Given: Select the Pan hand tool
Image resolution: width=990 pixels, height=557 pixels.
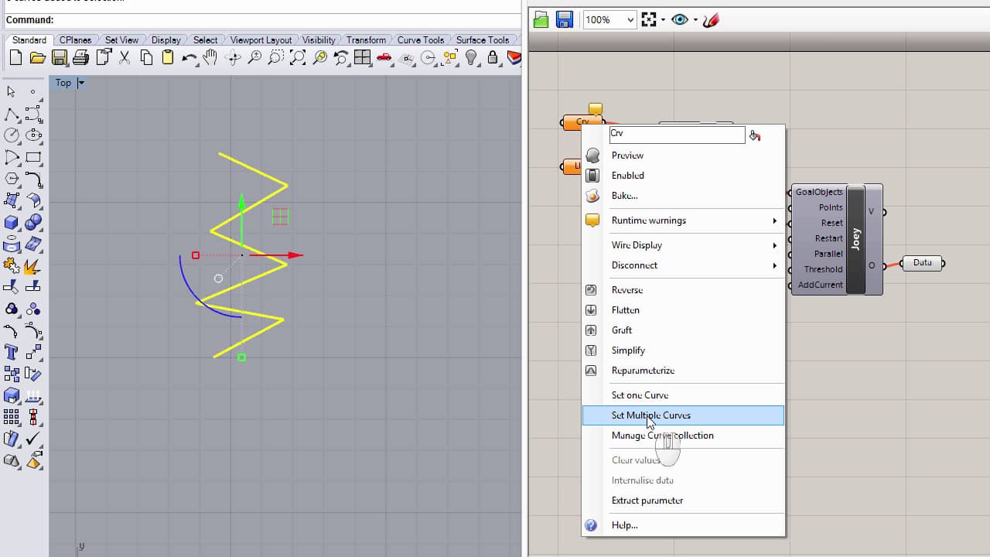Looking at the screenshot, I should [x=210, y=58].
